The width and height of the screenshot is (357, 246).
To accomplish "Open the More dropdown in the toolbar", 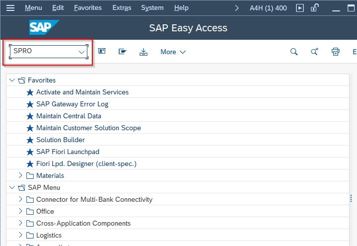I will pos(173,52).
